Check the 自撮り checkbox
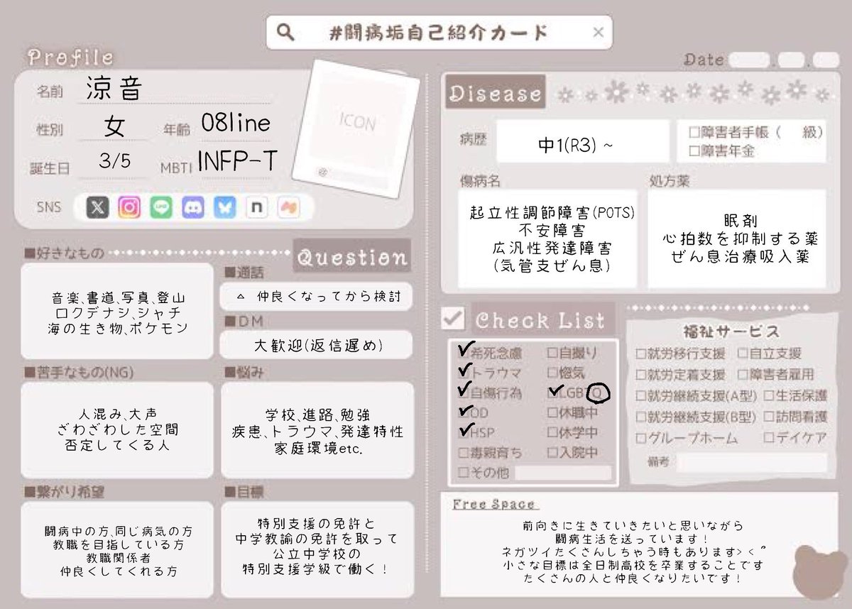Image resolution: width=852 pixels, height=609 pixels. (x=552, y=351)
